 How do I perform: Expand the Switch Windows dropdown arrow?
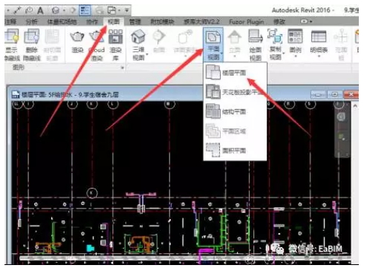pos(120,10)
